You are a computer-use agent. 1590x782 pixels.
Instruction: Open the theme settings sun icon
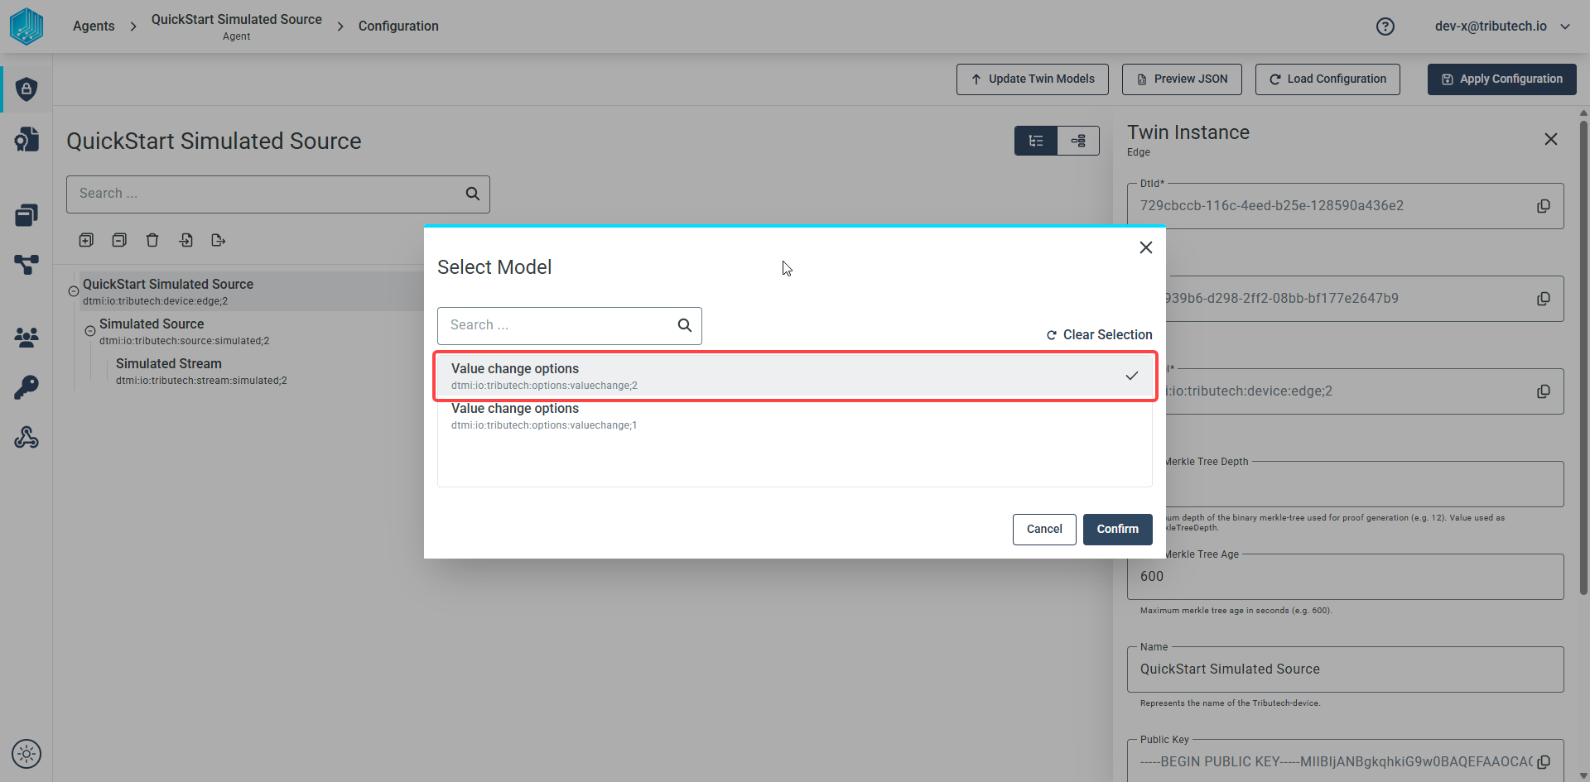[x=26, y=754]
